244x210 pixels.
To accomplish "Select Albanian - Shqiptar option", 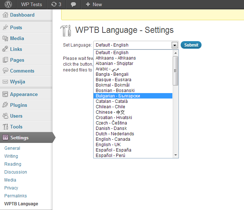I will pyautogui.click(x=133, y=64).
